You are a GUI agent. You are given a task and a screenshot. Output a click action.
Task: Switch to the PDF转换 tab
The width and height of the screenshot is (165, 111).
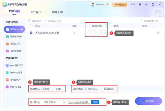(x=14, y=11)
